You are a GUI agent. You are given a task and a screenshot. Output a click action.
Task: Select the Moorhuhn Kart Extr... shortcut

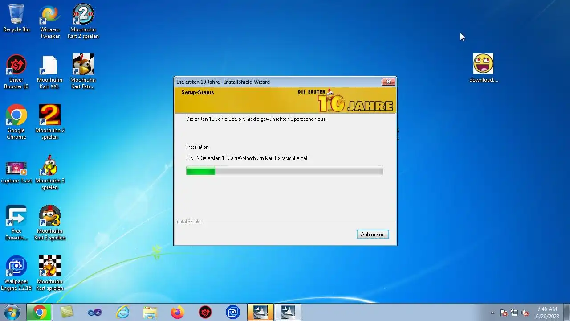[x=83, y=72]
